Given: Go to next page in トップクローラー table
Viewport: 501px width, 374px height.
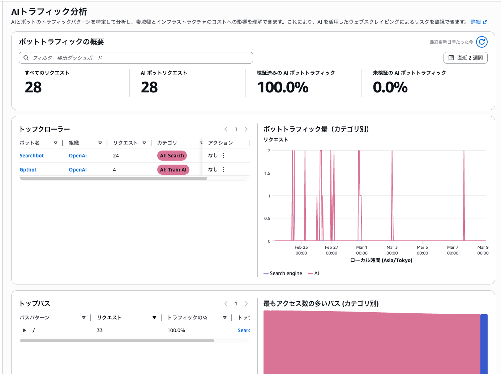Looking at the screenshot, I should pyautogui.click(x=246, y=129).
